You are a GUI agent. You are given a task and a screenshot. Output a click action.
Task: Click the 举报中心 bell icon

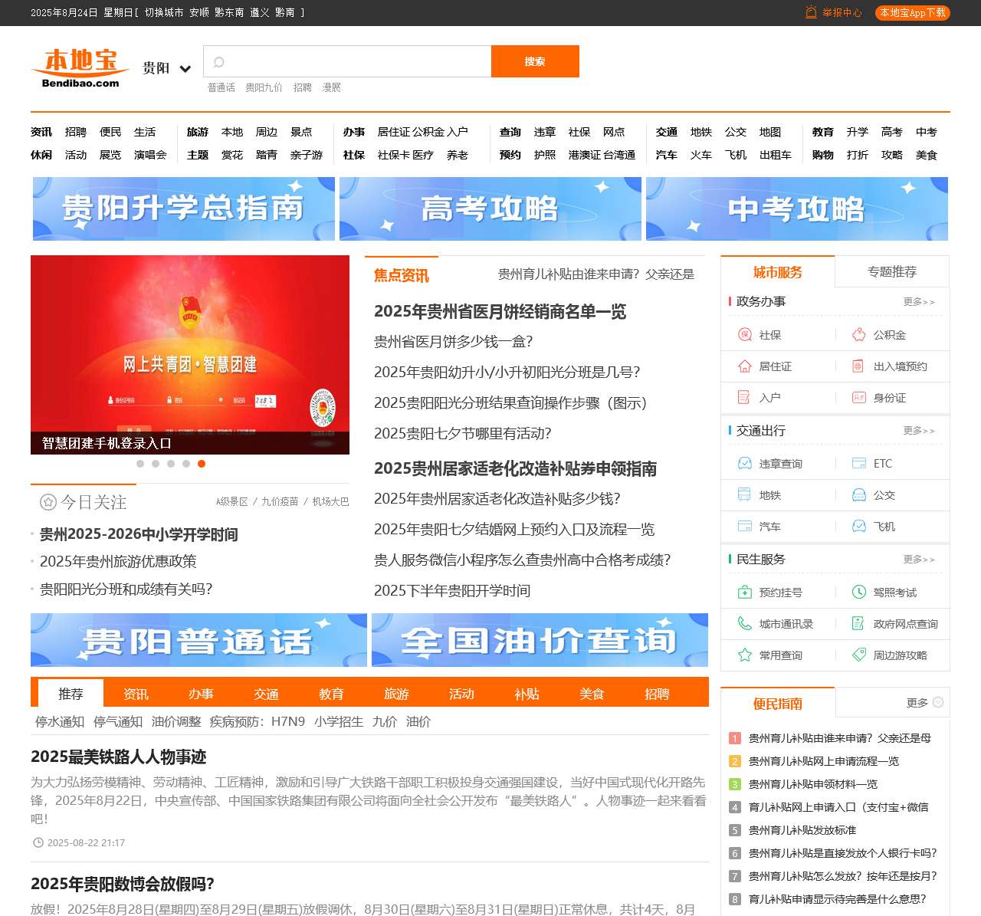(x=810, y=12)
